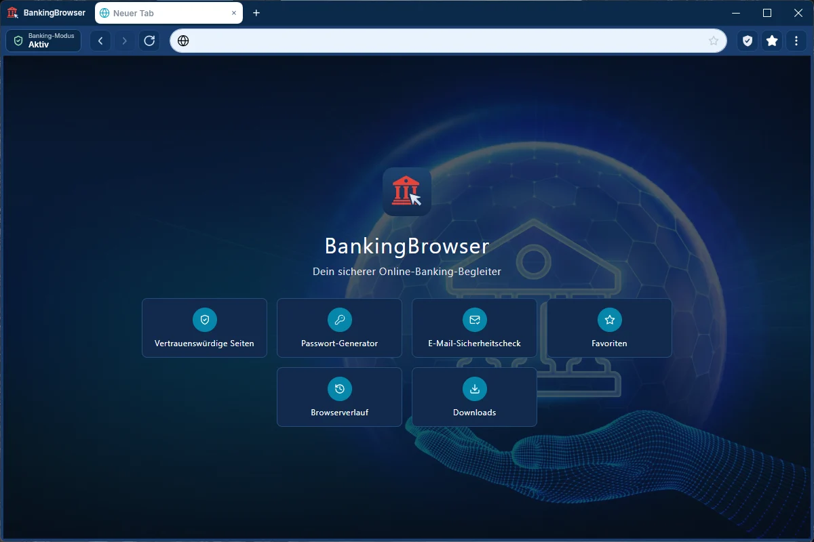Open Vertrauenswürdige Seiten tile
Screen dimensions: 814x542
(x=204, y=328)
